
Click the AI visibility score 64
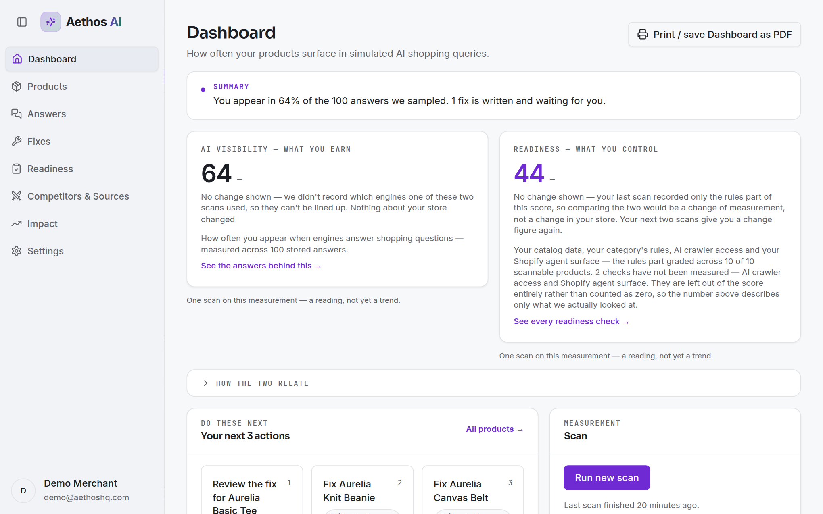coord(216,173)
